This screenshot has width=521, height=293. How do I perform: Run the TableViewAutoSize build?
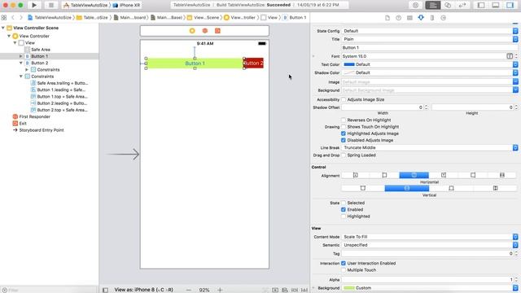[34, 5]
